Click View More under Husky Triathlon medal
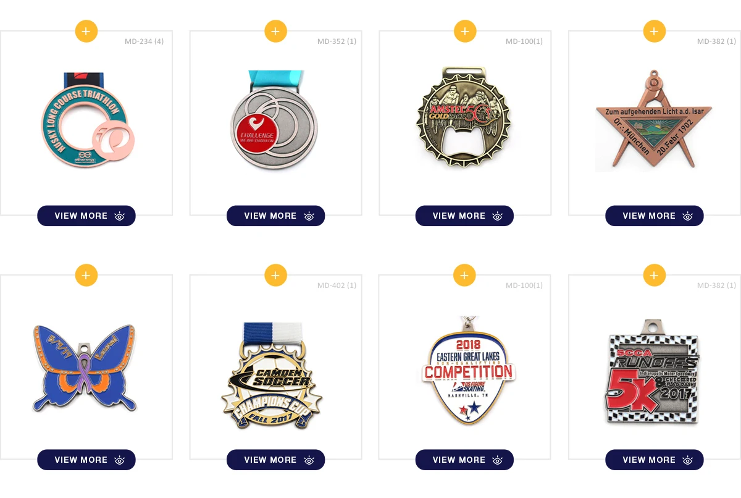Viewport: 741px width, 498px height. (x=86, y=216)
